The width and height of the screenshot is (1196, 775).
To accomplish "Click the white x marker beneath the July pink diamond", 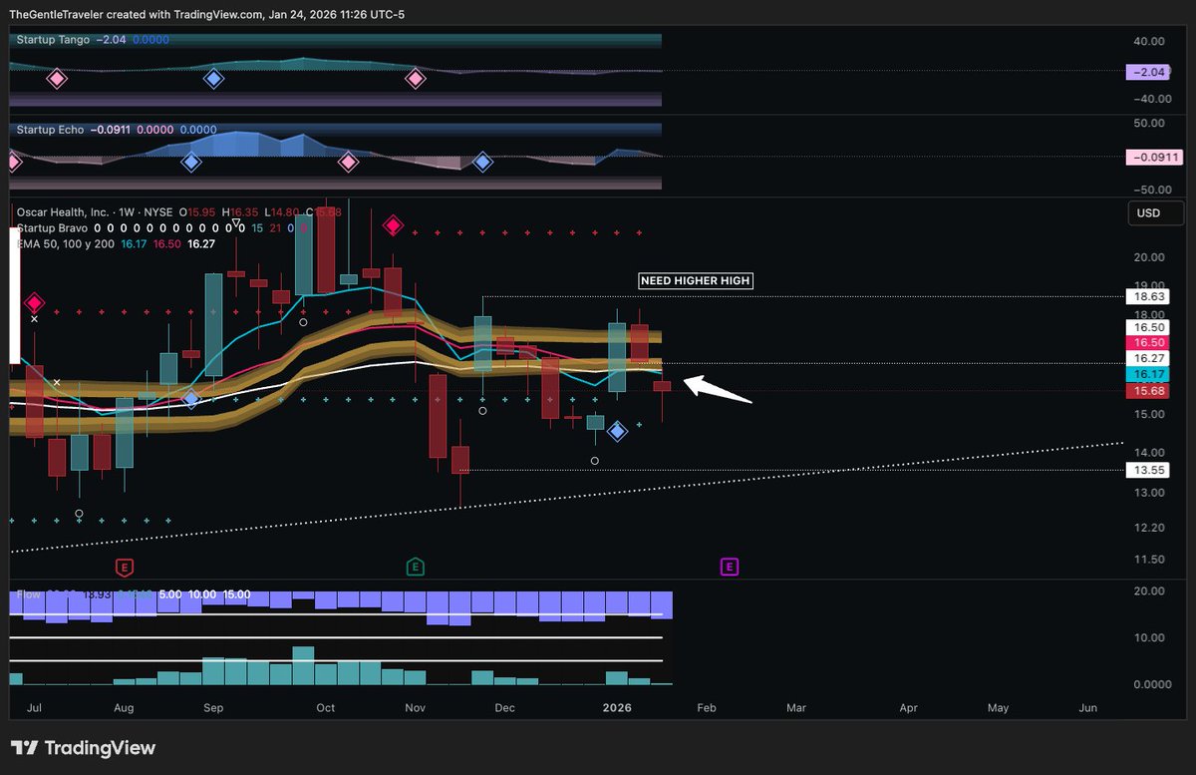I will click(x=35, y=319).
